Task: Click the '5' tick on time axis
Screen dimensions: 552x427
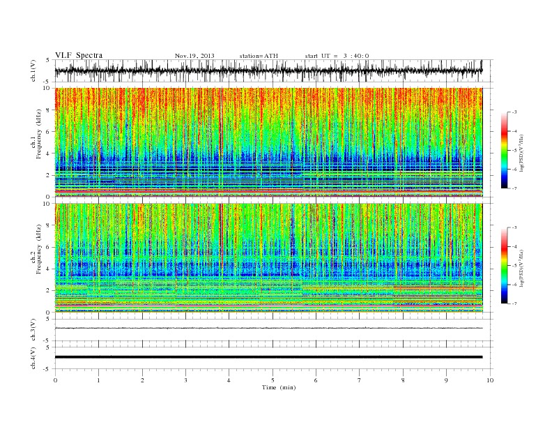Action: 273,380
